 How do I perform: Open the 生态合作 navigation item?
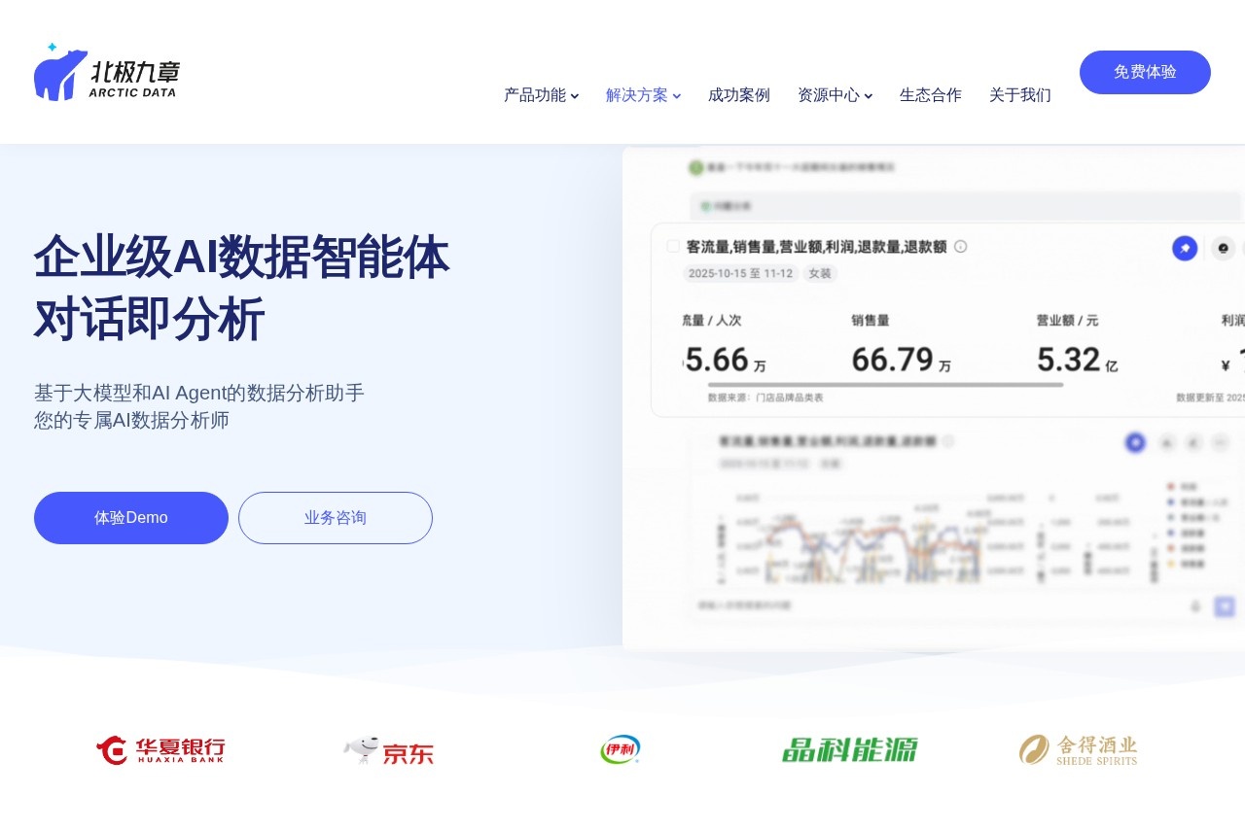(930, 95)
